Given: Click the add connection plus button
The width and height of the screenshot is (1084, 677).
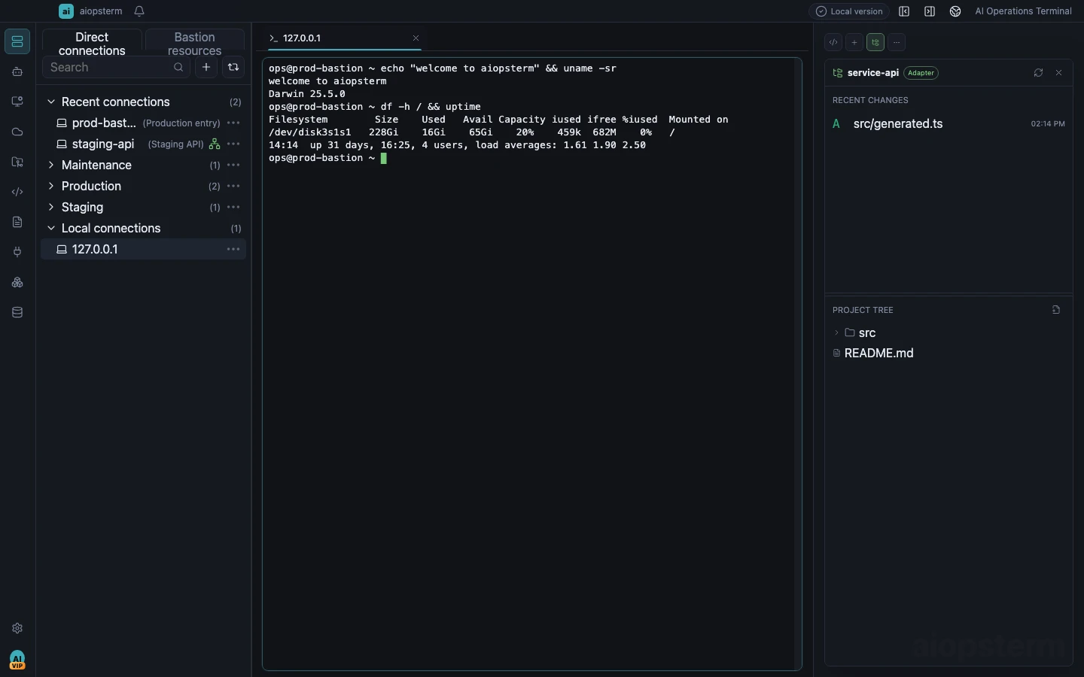Looking at the screenshot, I should pos(206,67).
